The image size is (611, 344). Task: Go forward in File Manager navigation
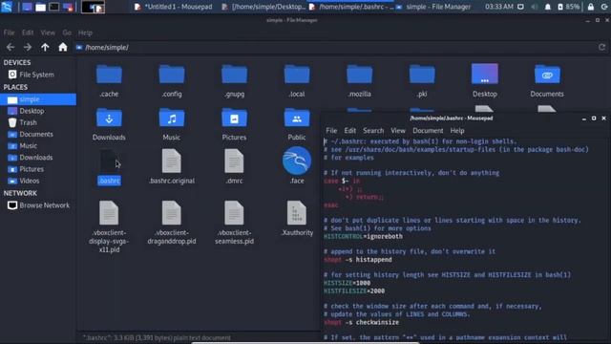tap(28, 47)
